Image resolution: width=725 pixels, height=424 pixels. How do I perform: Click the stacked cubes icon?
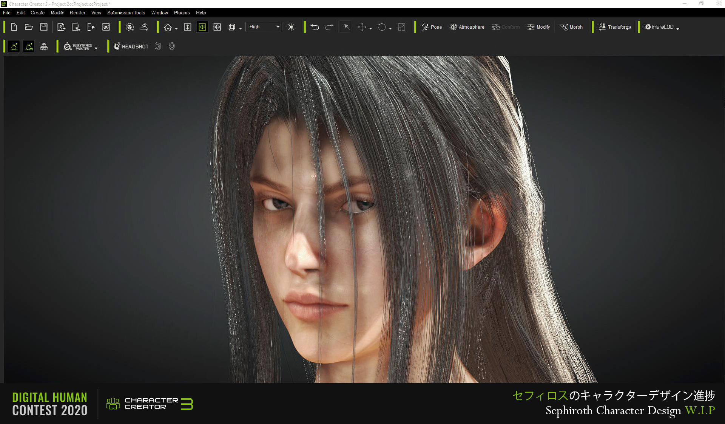(44, 46)
